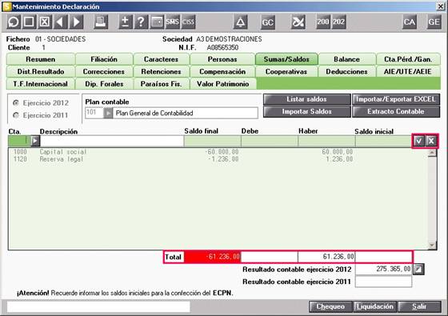This screenshot has width=448, height=316.
Task: Click the Listar saldos button
Action: [x=307, y=99]
